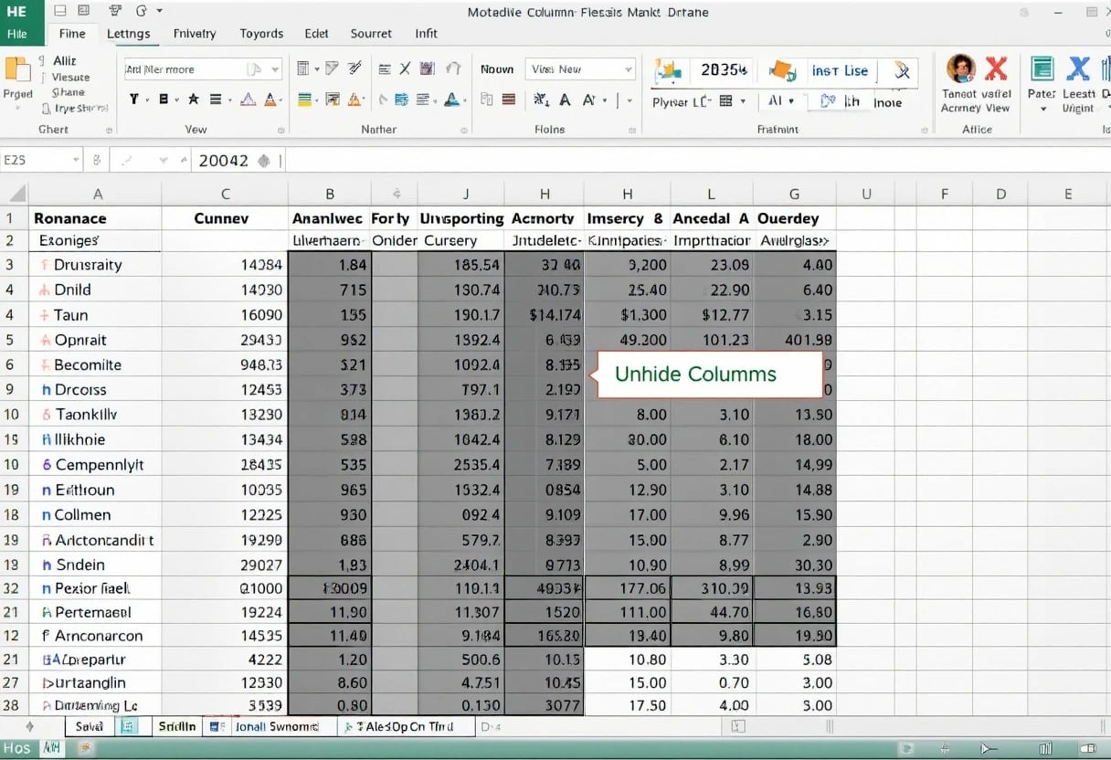Click the Name Box showing E2S
This screenshot has width=1111, height=760.
coord(41,160)
